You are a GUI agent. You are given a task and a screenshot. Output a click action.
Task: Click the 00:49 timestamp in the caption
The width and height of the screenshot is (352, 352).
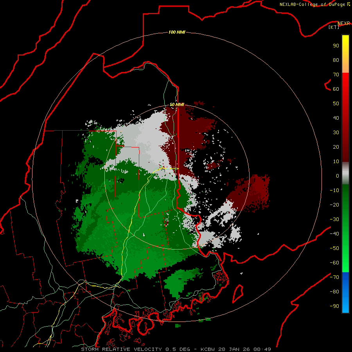point(262,349)
